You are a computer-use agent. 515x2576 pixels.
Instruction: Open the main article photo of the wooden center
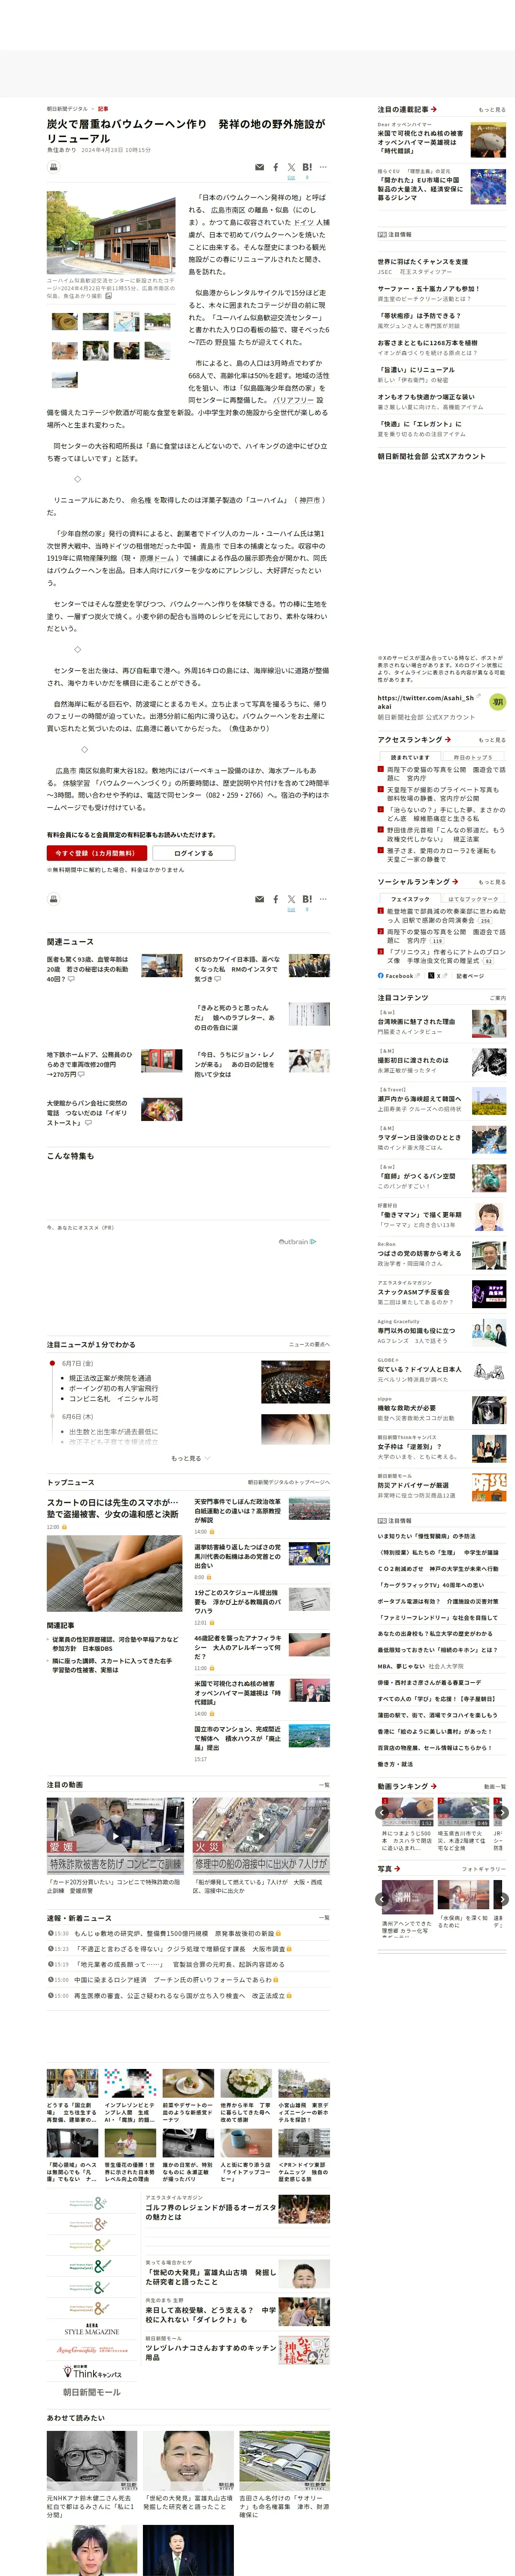point(112,233)
